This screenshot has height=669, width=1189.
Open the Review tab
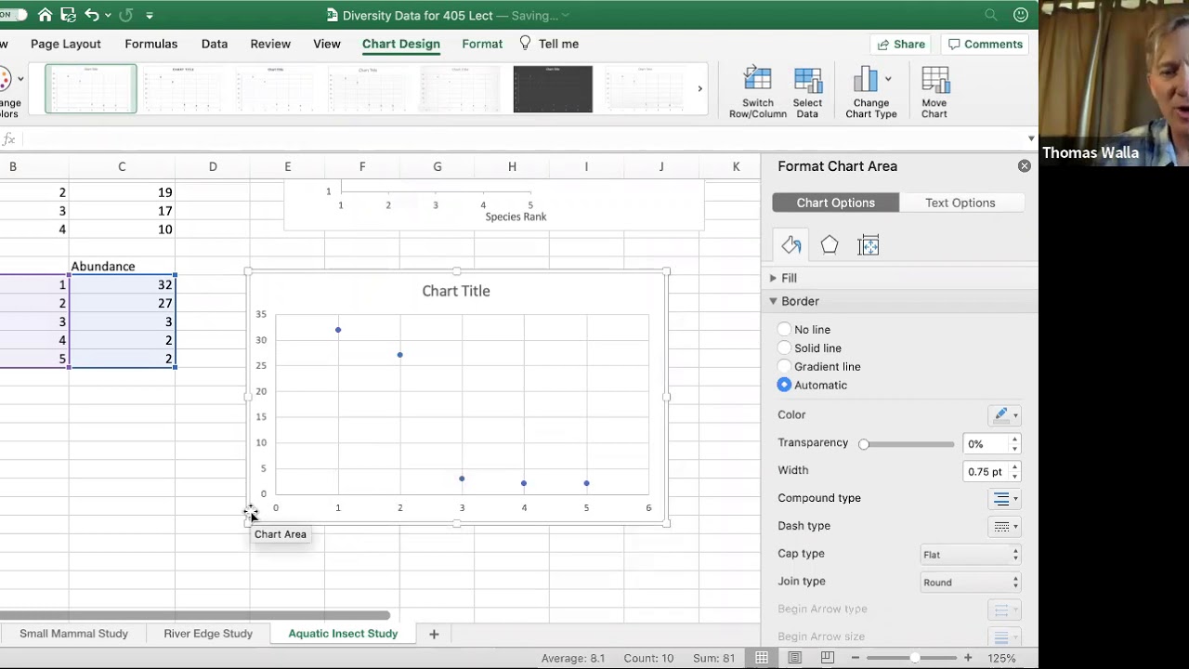(x=270, y=44)
